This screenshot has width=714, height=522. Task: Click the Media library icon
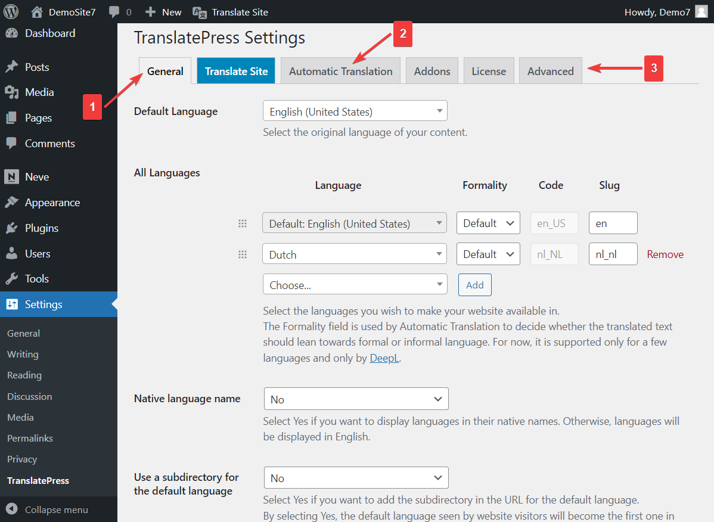click(12, 92)
